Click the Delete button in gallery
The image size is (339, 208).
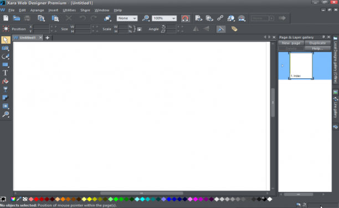click(x=291, y=48)
